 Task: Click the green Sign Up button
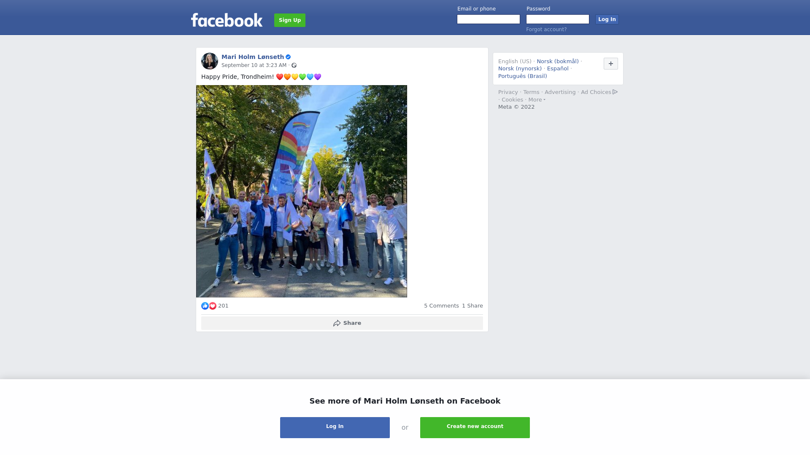(290, 20)
